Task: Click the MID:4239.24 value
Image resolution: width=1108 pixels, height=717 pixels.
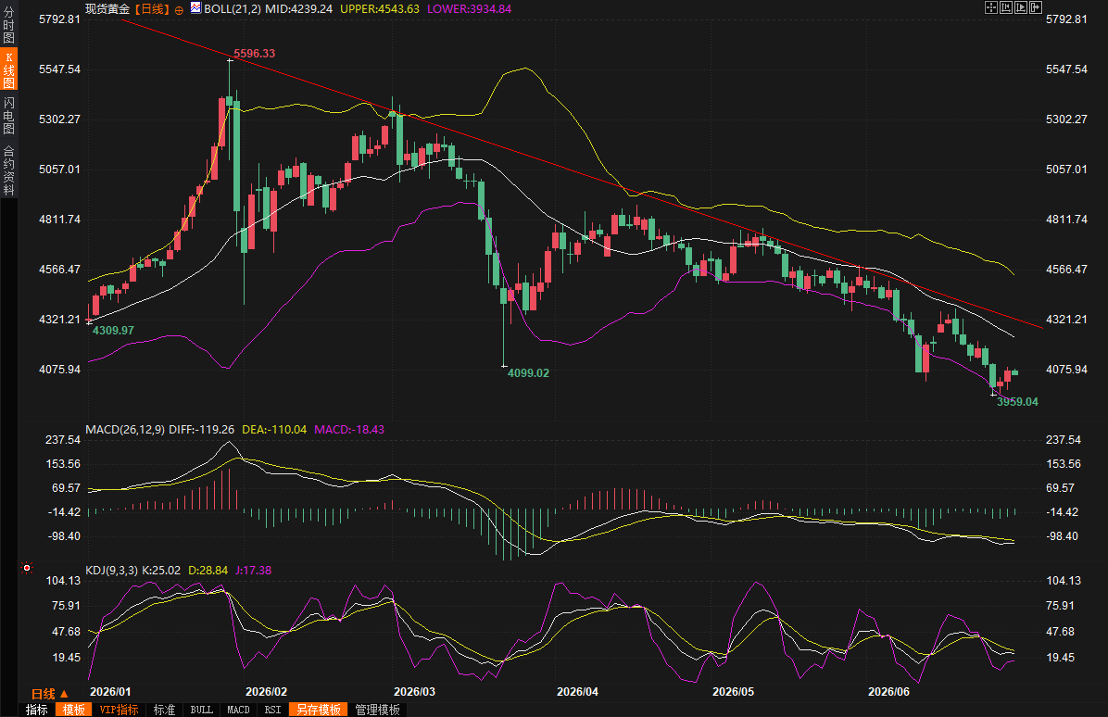Action: 299,8
